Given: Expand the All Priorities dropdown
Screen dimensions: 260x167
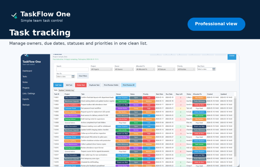Looking at the screenshot, I should coord(186,69).
